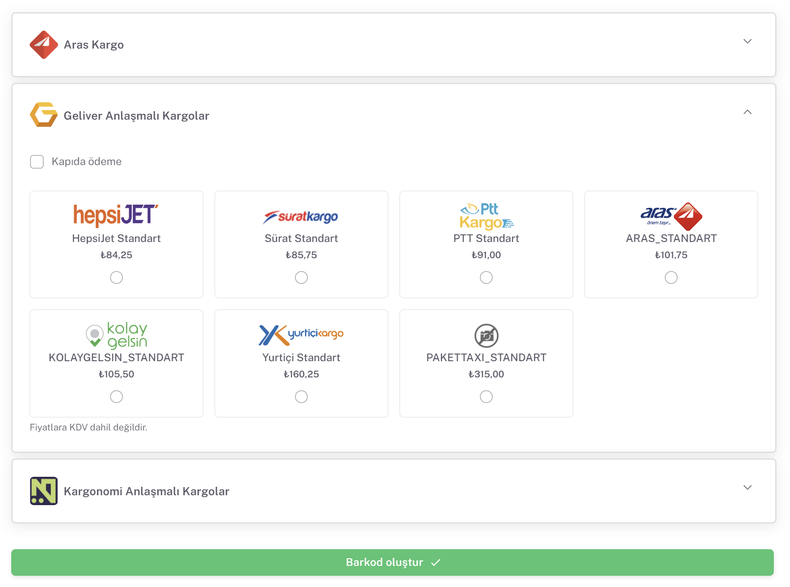The width and height of the screenshot is (790, 587).
Task: Collapse the Geliver Anlaşmalı Kargolar chevron
Action: (x=747, y=112)
